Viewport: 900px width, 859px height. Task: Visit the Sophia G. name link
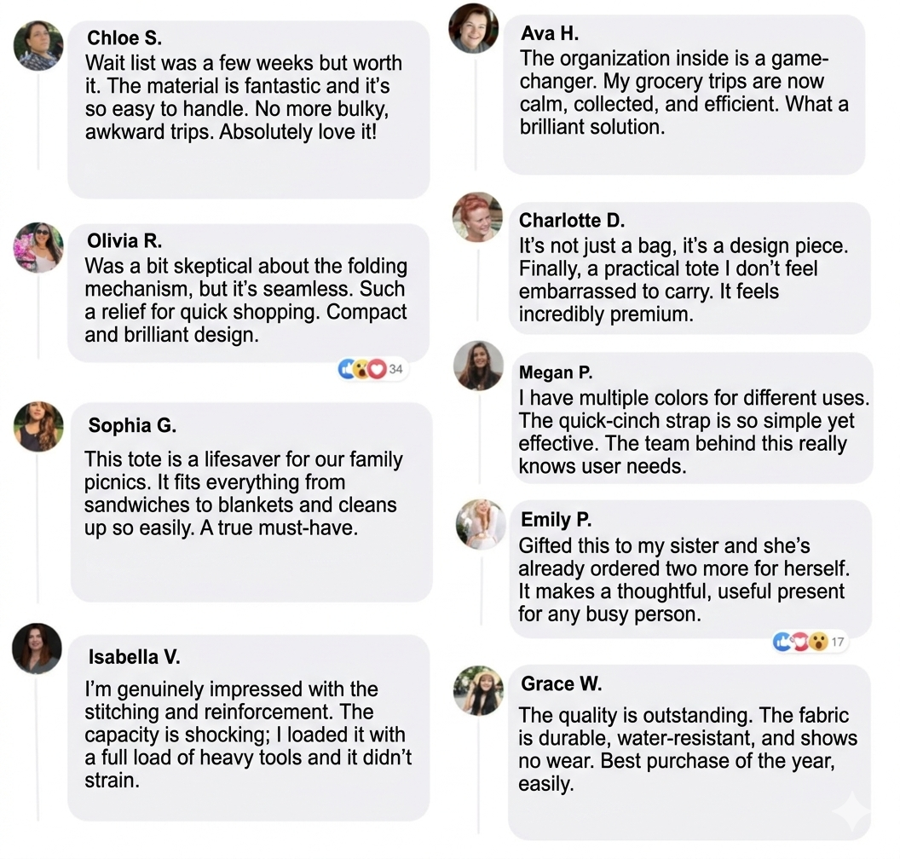tap(132, 425)
